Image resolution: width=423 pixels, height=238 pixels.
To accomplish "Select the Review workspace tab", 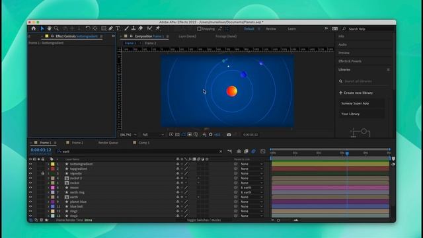I will click(x=271, y=29).
